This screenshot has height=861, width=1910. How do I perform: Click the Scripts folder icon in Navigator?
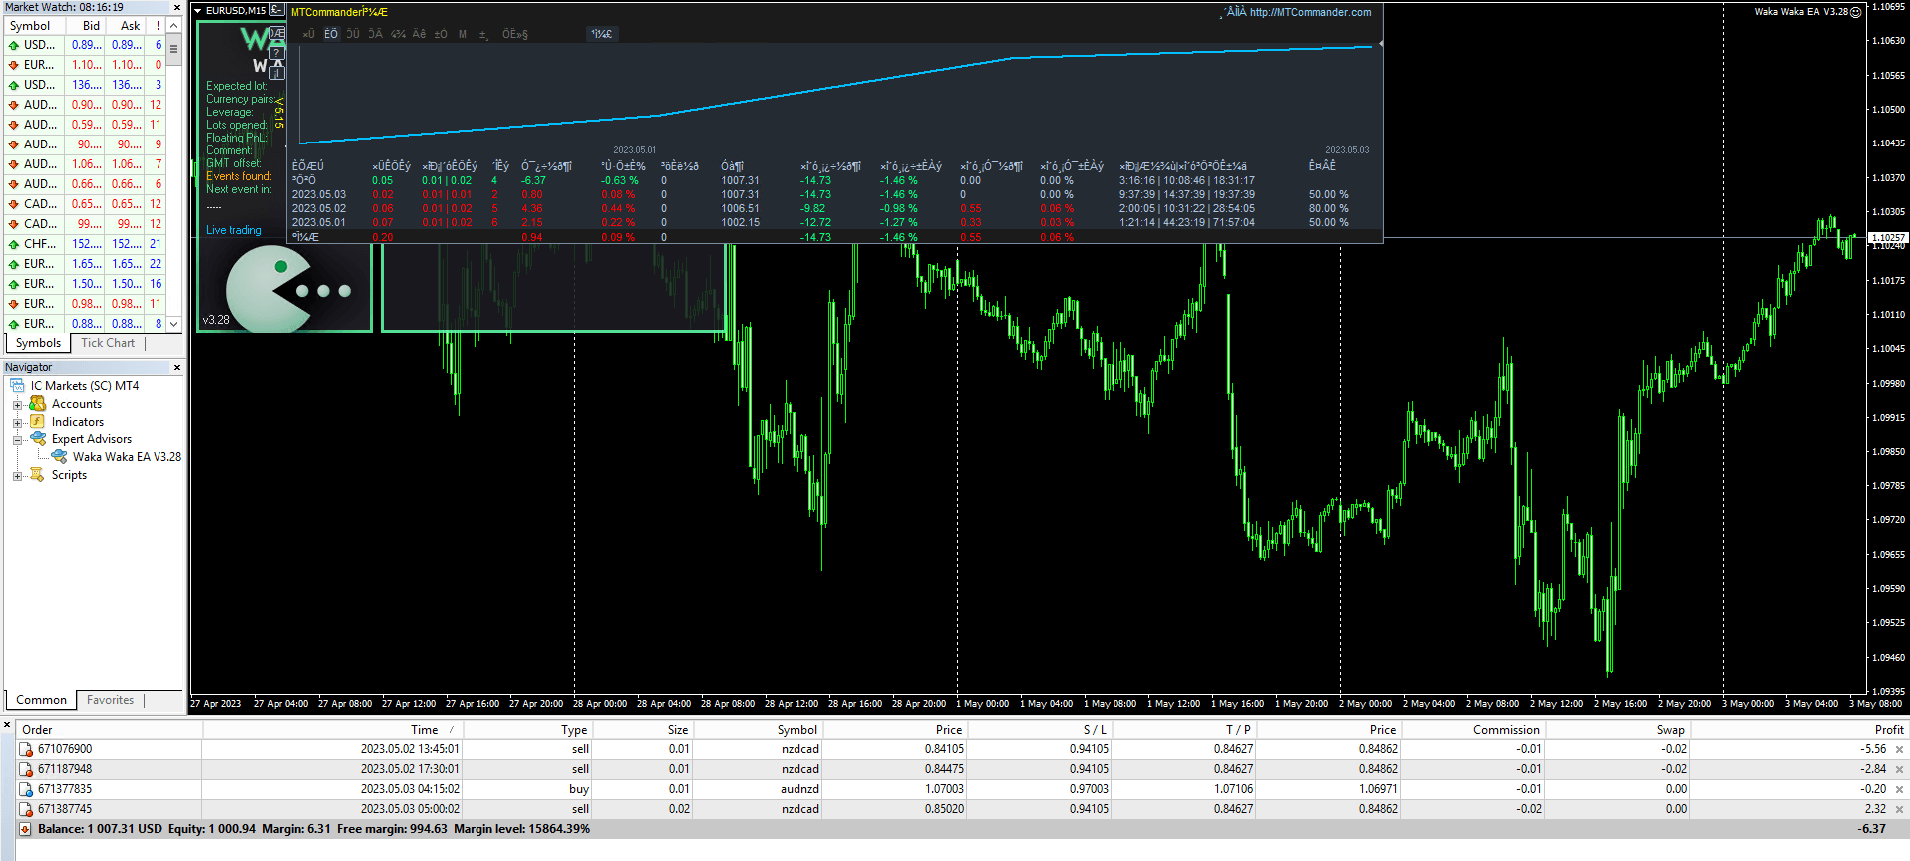(38, 475)
